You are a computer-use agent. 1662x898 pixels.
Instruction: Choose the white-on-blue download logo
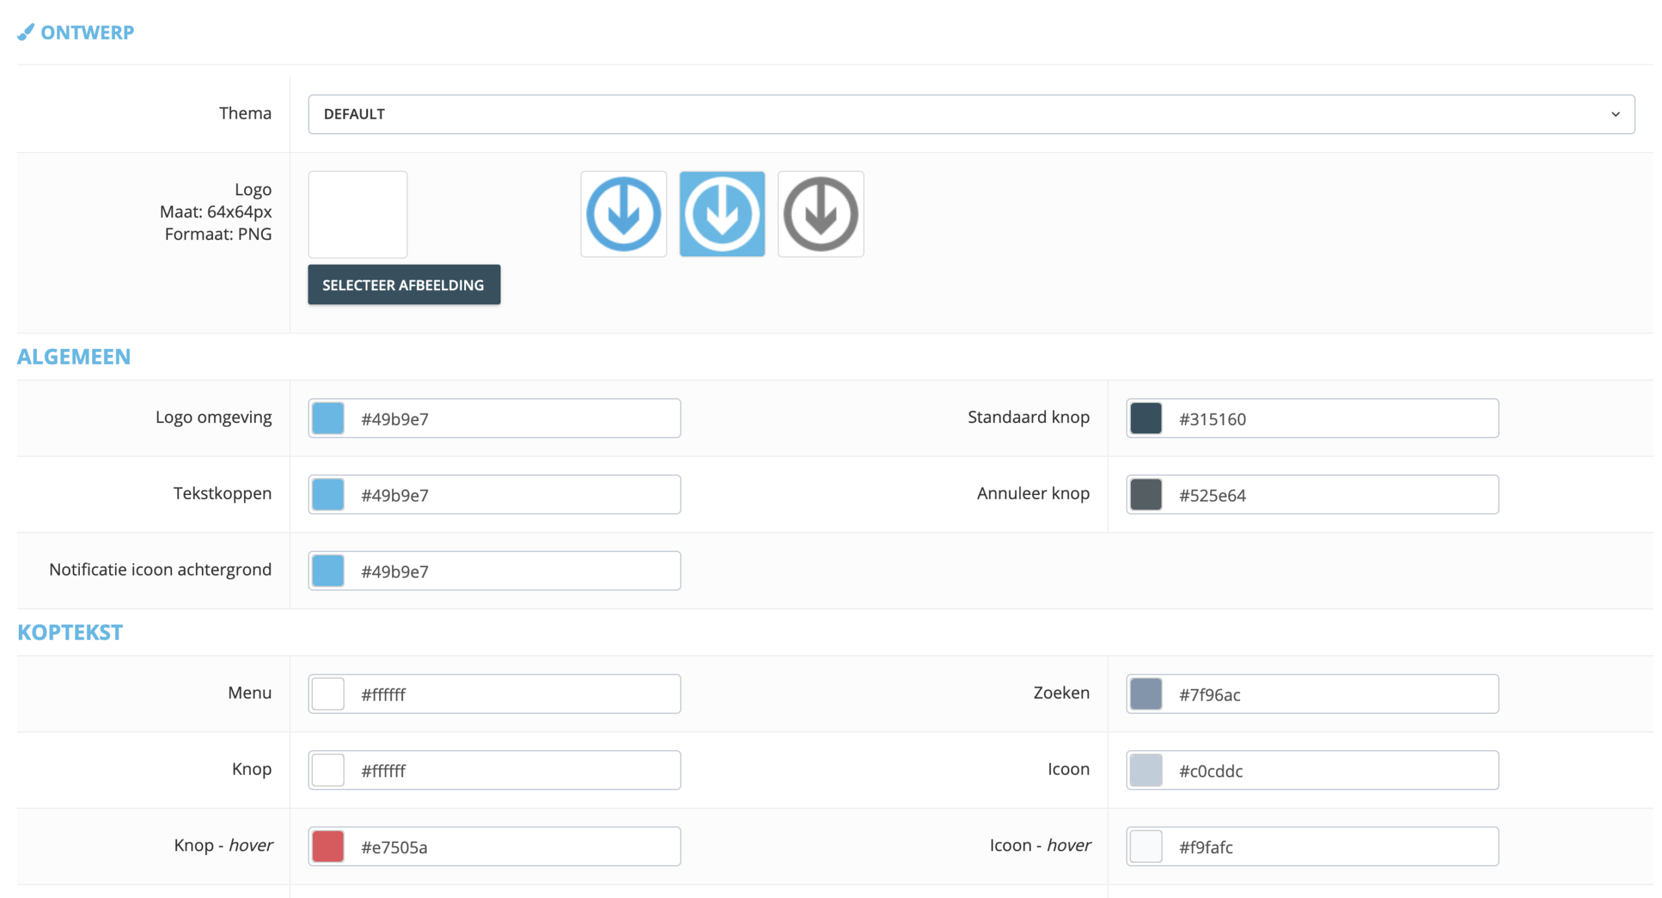click(721, 214)
